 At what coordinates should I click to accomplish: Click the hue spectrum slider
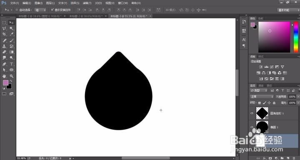(296, 37)
